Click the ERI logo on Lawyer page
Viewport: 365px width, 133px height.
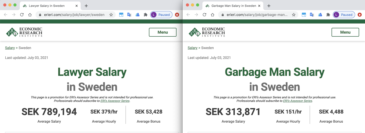click(x=24, y=32)
